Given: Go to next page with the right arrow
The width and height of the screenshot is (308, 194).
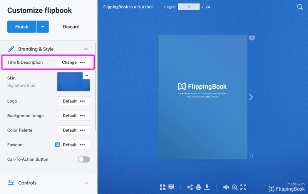Looking at the screenshot, I should click(251, 97).
